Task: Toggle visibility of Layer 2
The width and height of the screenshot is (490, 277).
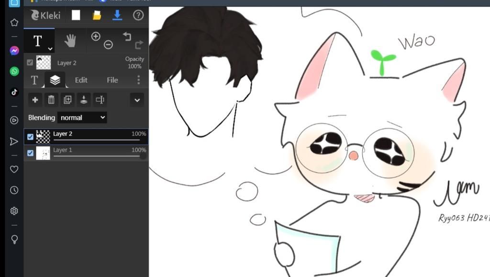Action: (x=30, y=137)
